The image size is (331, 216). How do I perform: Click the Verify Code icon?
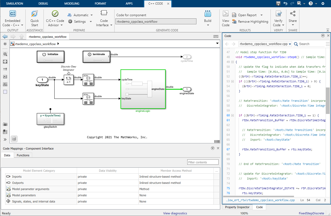[x=278, y=14]
